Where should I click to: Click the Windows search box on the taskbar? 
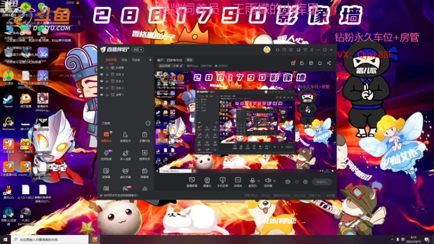tap(50, 239)
